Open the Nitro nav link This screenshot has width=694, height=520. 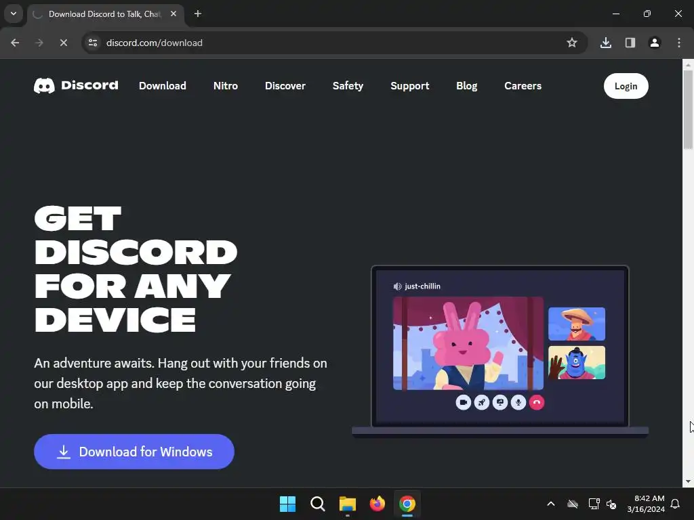(x=226, y=86)
